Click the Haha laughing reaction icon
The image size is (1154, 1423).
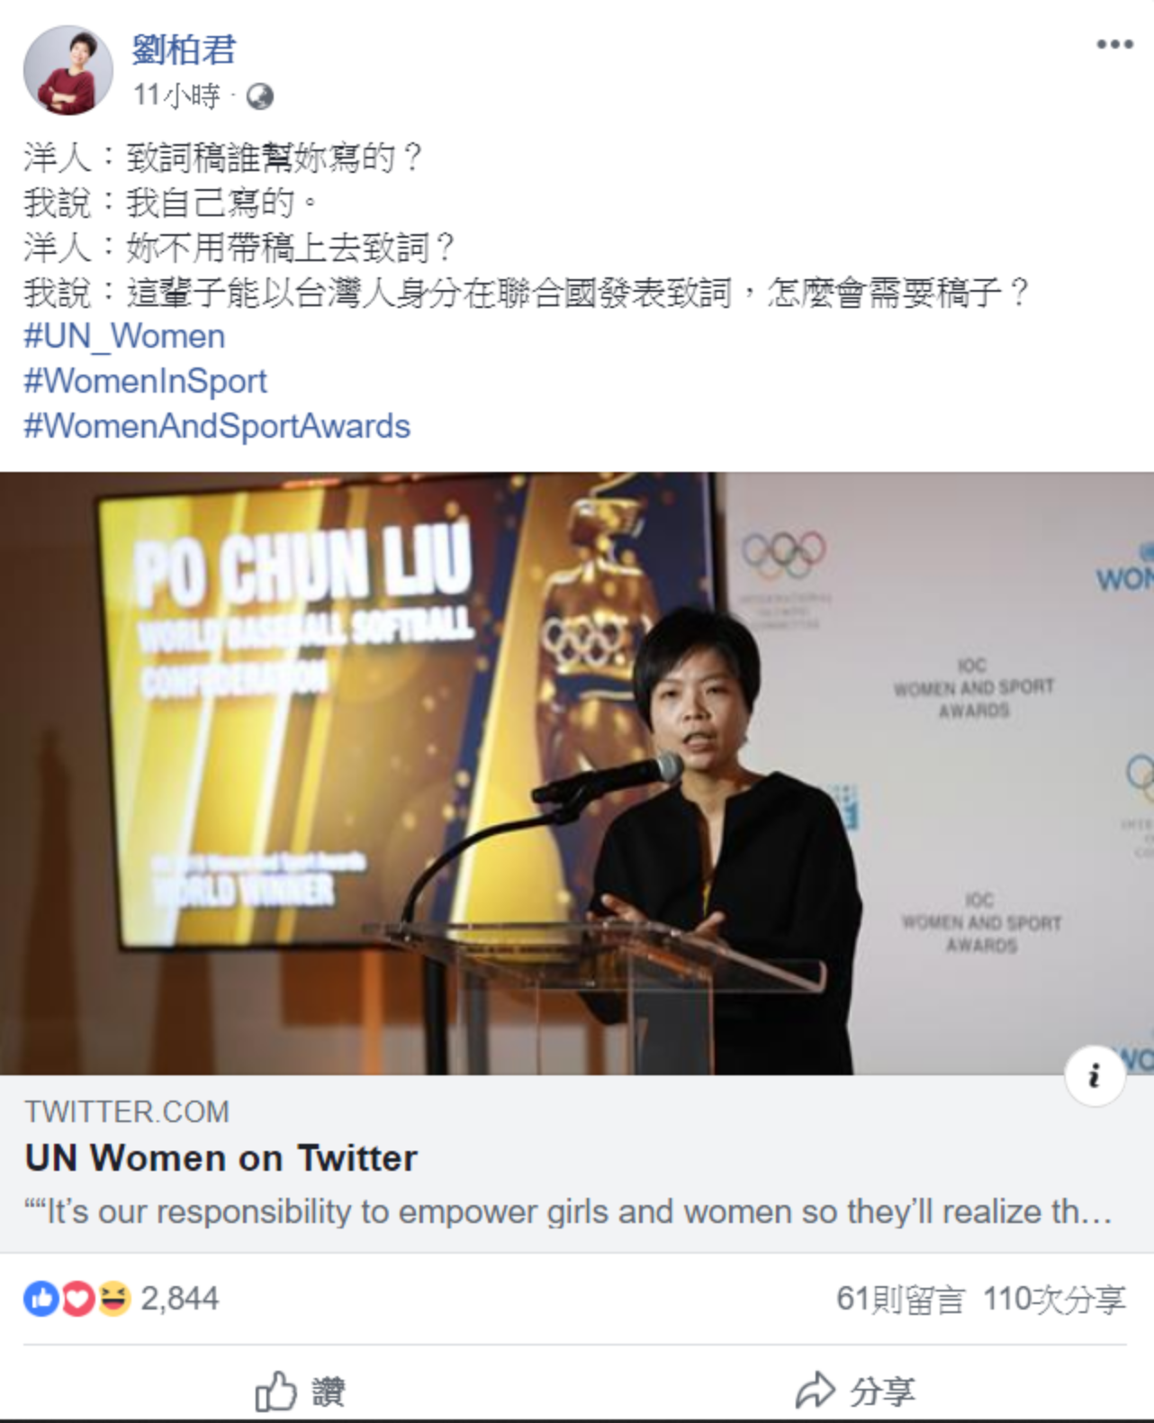point(114,1299)
